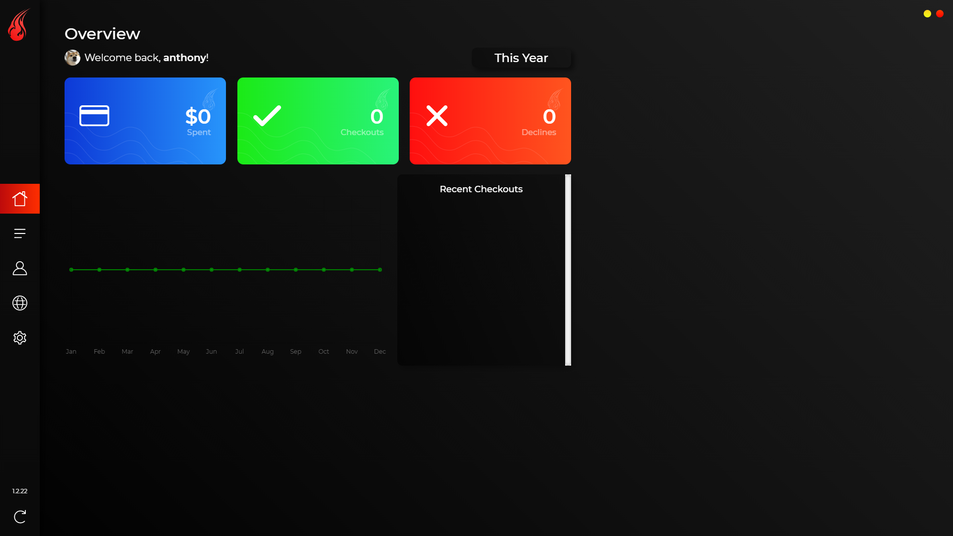Click the Recent Checkouts heading
This screenshot has width=953, height=536.
[x=481, y=189]
